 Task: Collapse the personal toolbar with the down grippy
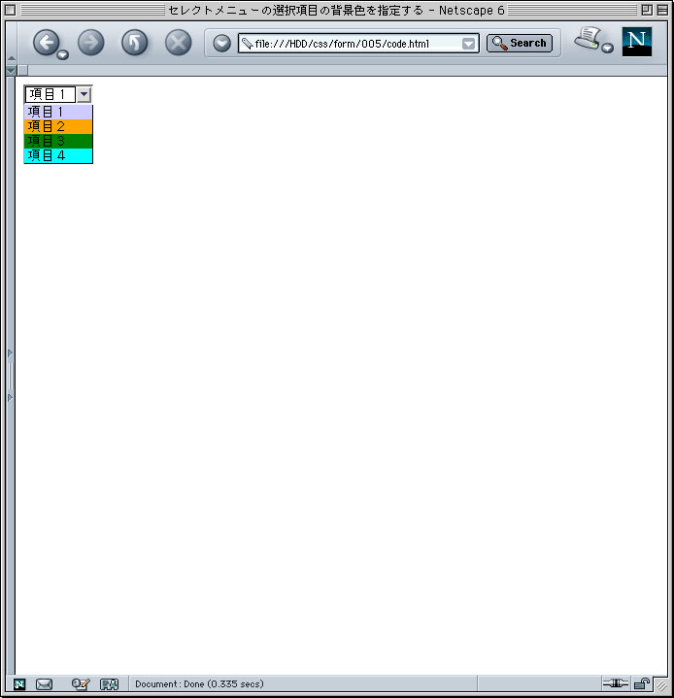tap(12, 70)
